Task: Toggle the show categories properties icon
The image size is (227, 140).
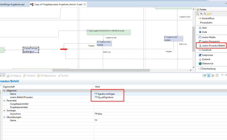Action: pyautogui.click(x=209, y=76)
